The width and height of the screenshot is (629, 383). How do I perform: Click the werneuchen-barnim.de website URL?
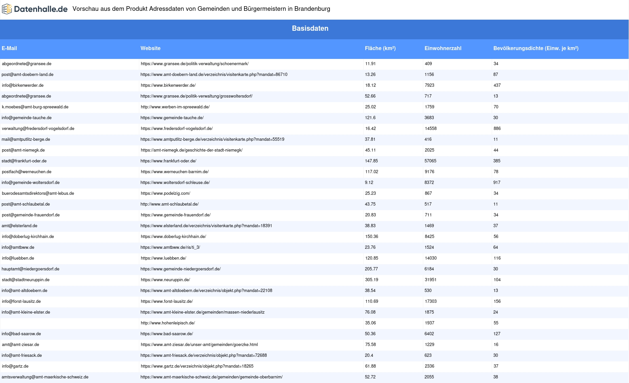pos(175,172)
